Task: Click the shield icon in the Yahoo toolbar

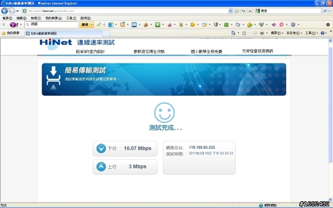Action: click(216, 24)
